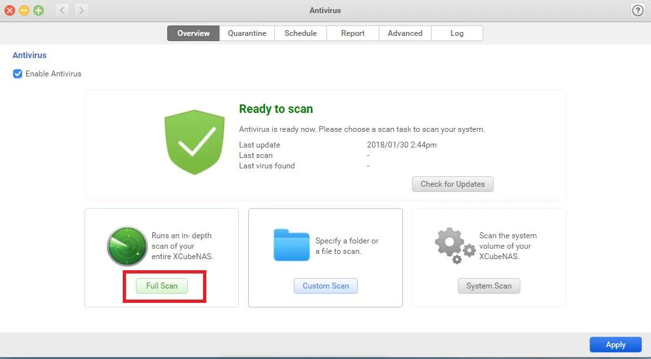Open the Schedule tab

tap(300, 33)
